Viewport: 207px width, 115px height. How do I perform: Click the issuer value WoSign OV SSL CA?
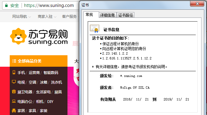pos(135,88)
